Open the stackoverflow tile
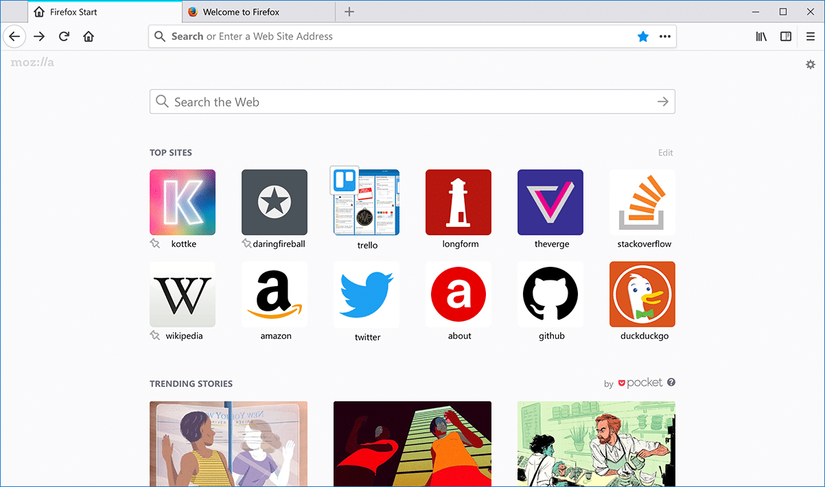Screen dimensions: 825x487 point(642,202)
